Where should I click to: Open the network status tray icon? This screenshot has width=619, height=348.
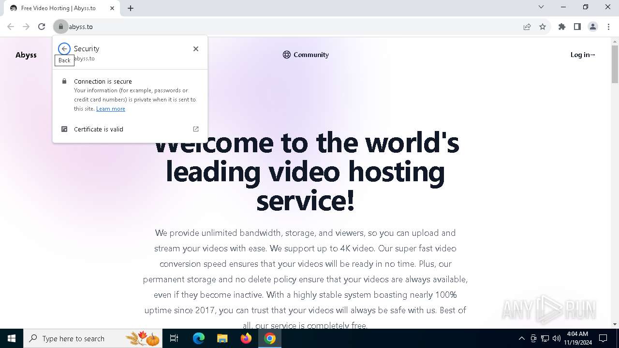pos(545,338)
